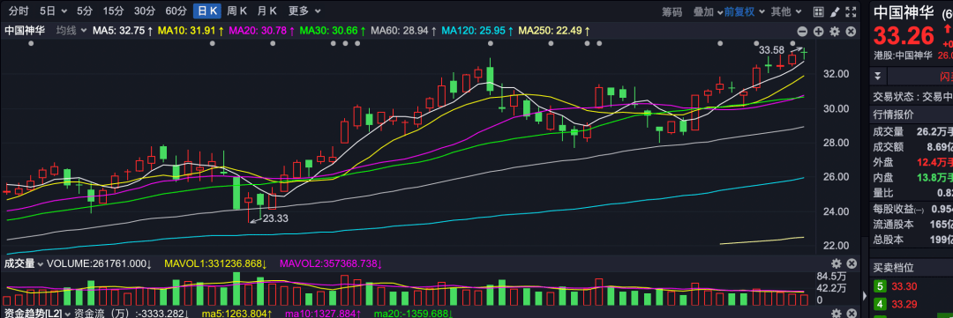Click the large 33.26 current price
Viewport: 953px width, 318px height.
(904, 36)
